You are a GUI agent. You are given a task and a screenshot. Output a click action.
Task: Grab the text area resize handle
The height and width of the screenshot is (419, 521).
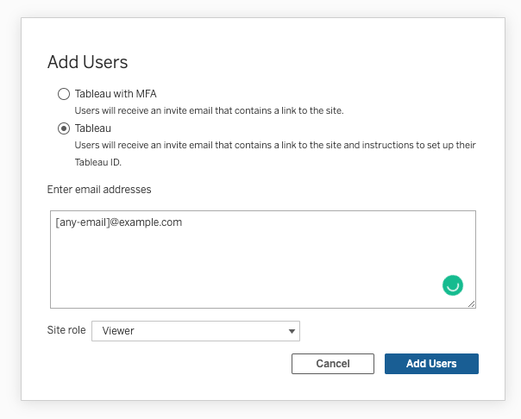pos(471,303)
